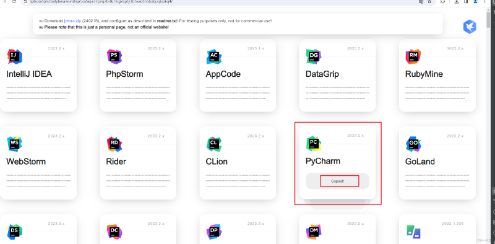Select the DataGrip title text
This screenshot has width=495, height=244.
click(322, 74)
